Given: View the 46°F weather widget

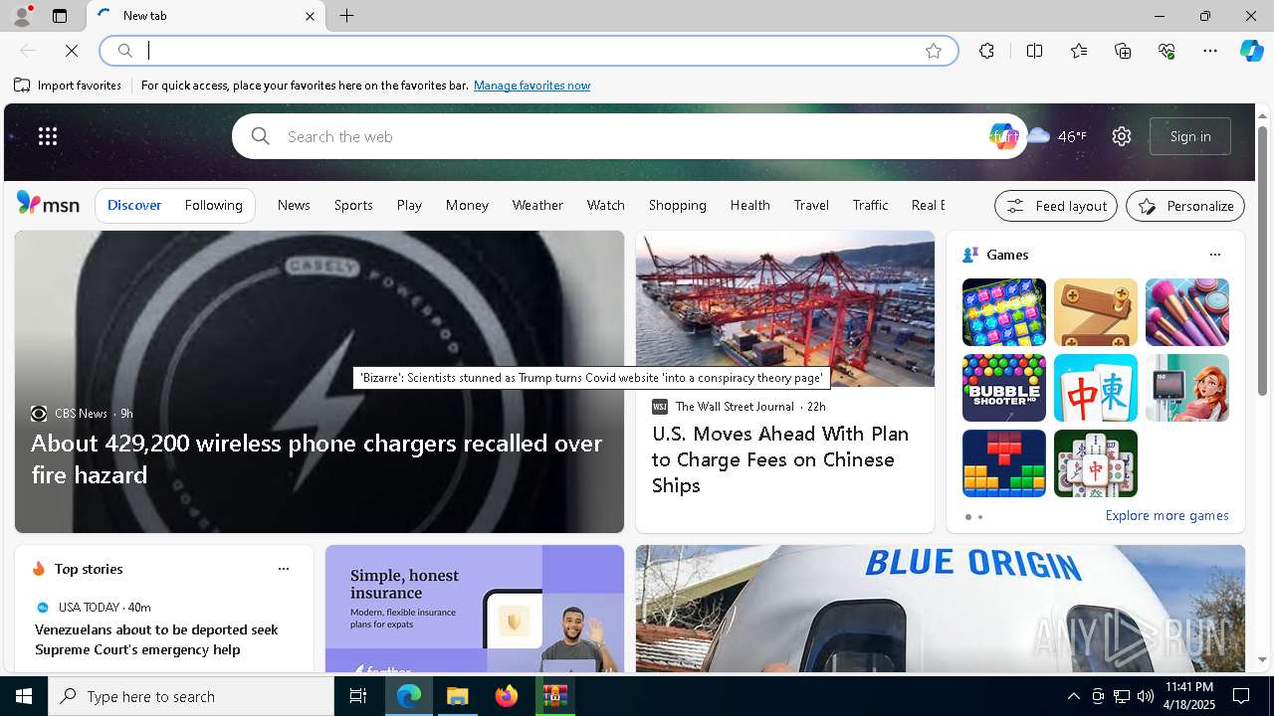Looking at the screenshot, I should (1057, 136).
